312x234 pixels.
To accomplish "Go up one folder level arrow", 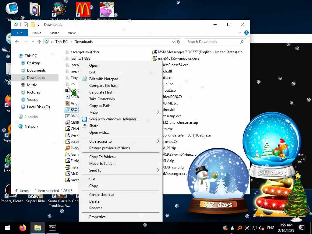I will [x=39, y=41].
